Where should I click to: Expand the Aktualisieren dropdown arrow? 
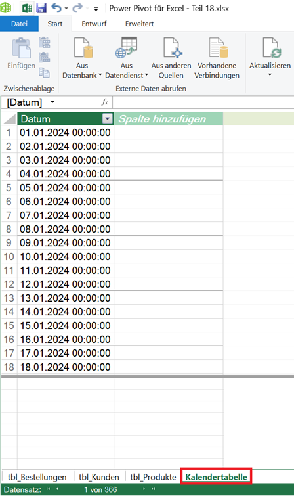click(x=270, y=75)
